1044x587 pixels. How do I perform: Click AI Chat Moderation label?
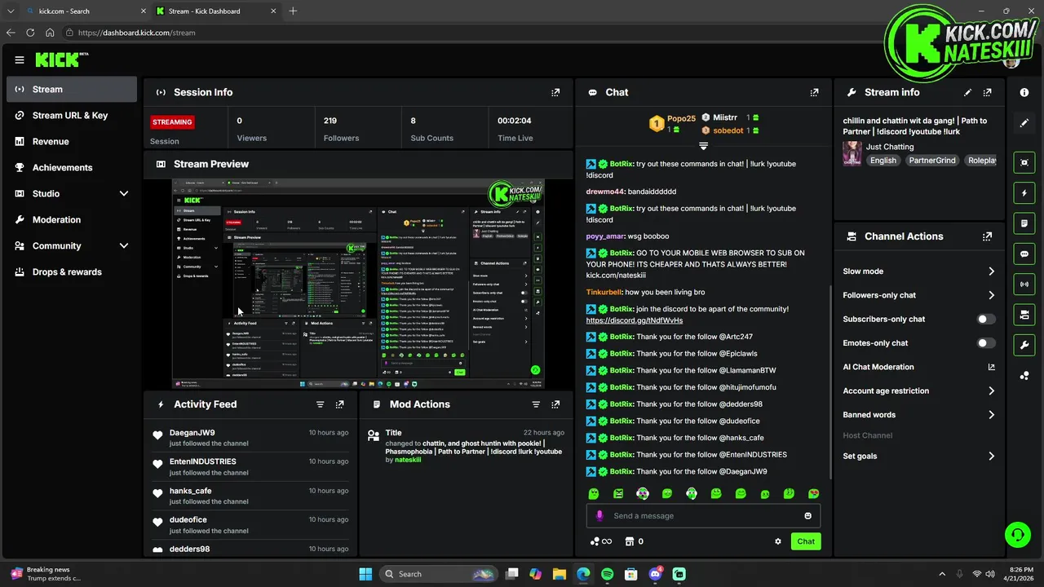click(x=878, y=367)
